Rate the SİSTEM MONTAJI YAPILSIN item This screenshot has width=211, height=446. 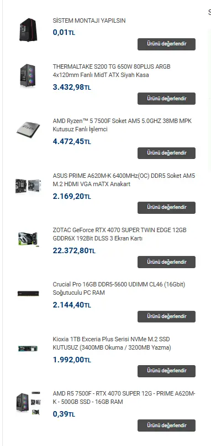pos(166,44)
